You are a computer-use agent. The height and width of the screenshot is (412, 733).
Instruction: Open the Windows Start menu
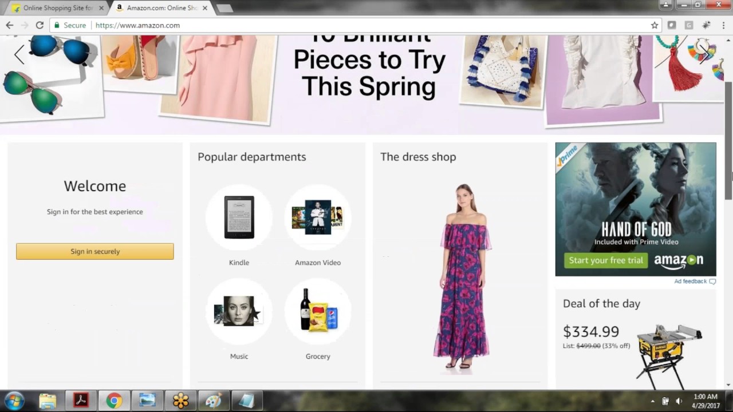pyautogui.click(x=14, y=401)
